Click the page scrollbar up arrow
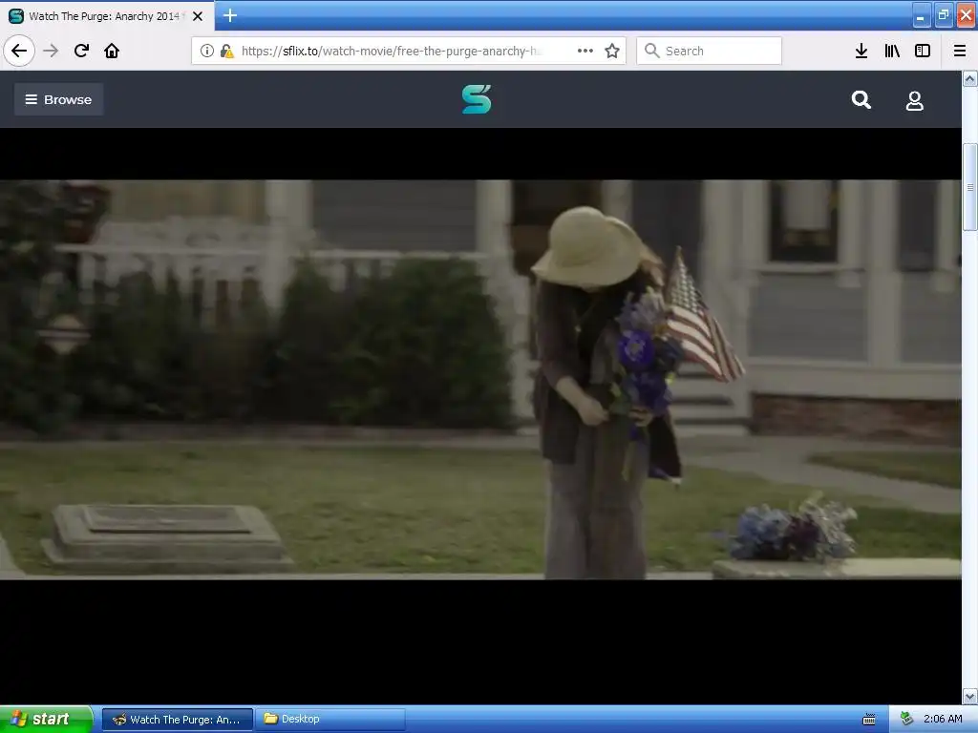978x733 pixels. tap(970, 78)
